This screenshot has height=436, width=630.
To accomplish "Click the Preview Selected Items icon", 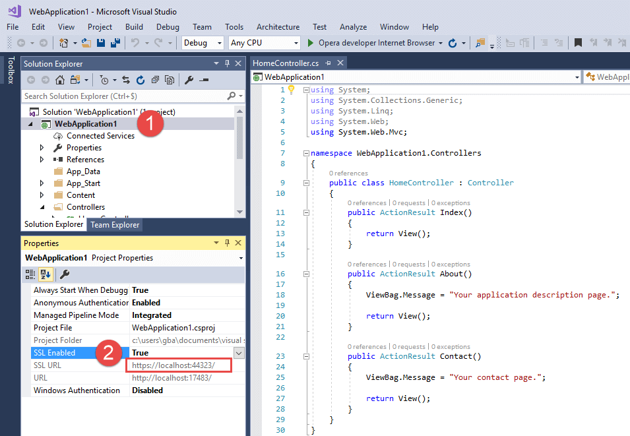I will coord(204,80).
